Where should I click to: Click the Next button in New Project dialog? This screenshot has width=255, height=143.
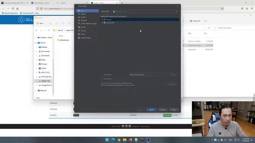pos(151,110)
